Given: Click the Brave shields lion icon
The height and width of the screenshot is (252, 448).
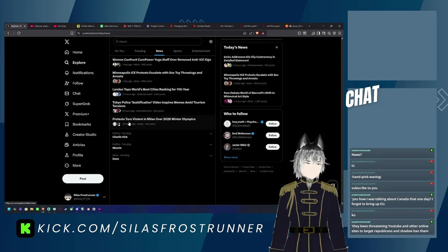Looking at the screenshot, I should coord(257,33).
